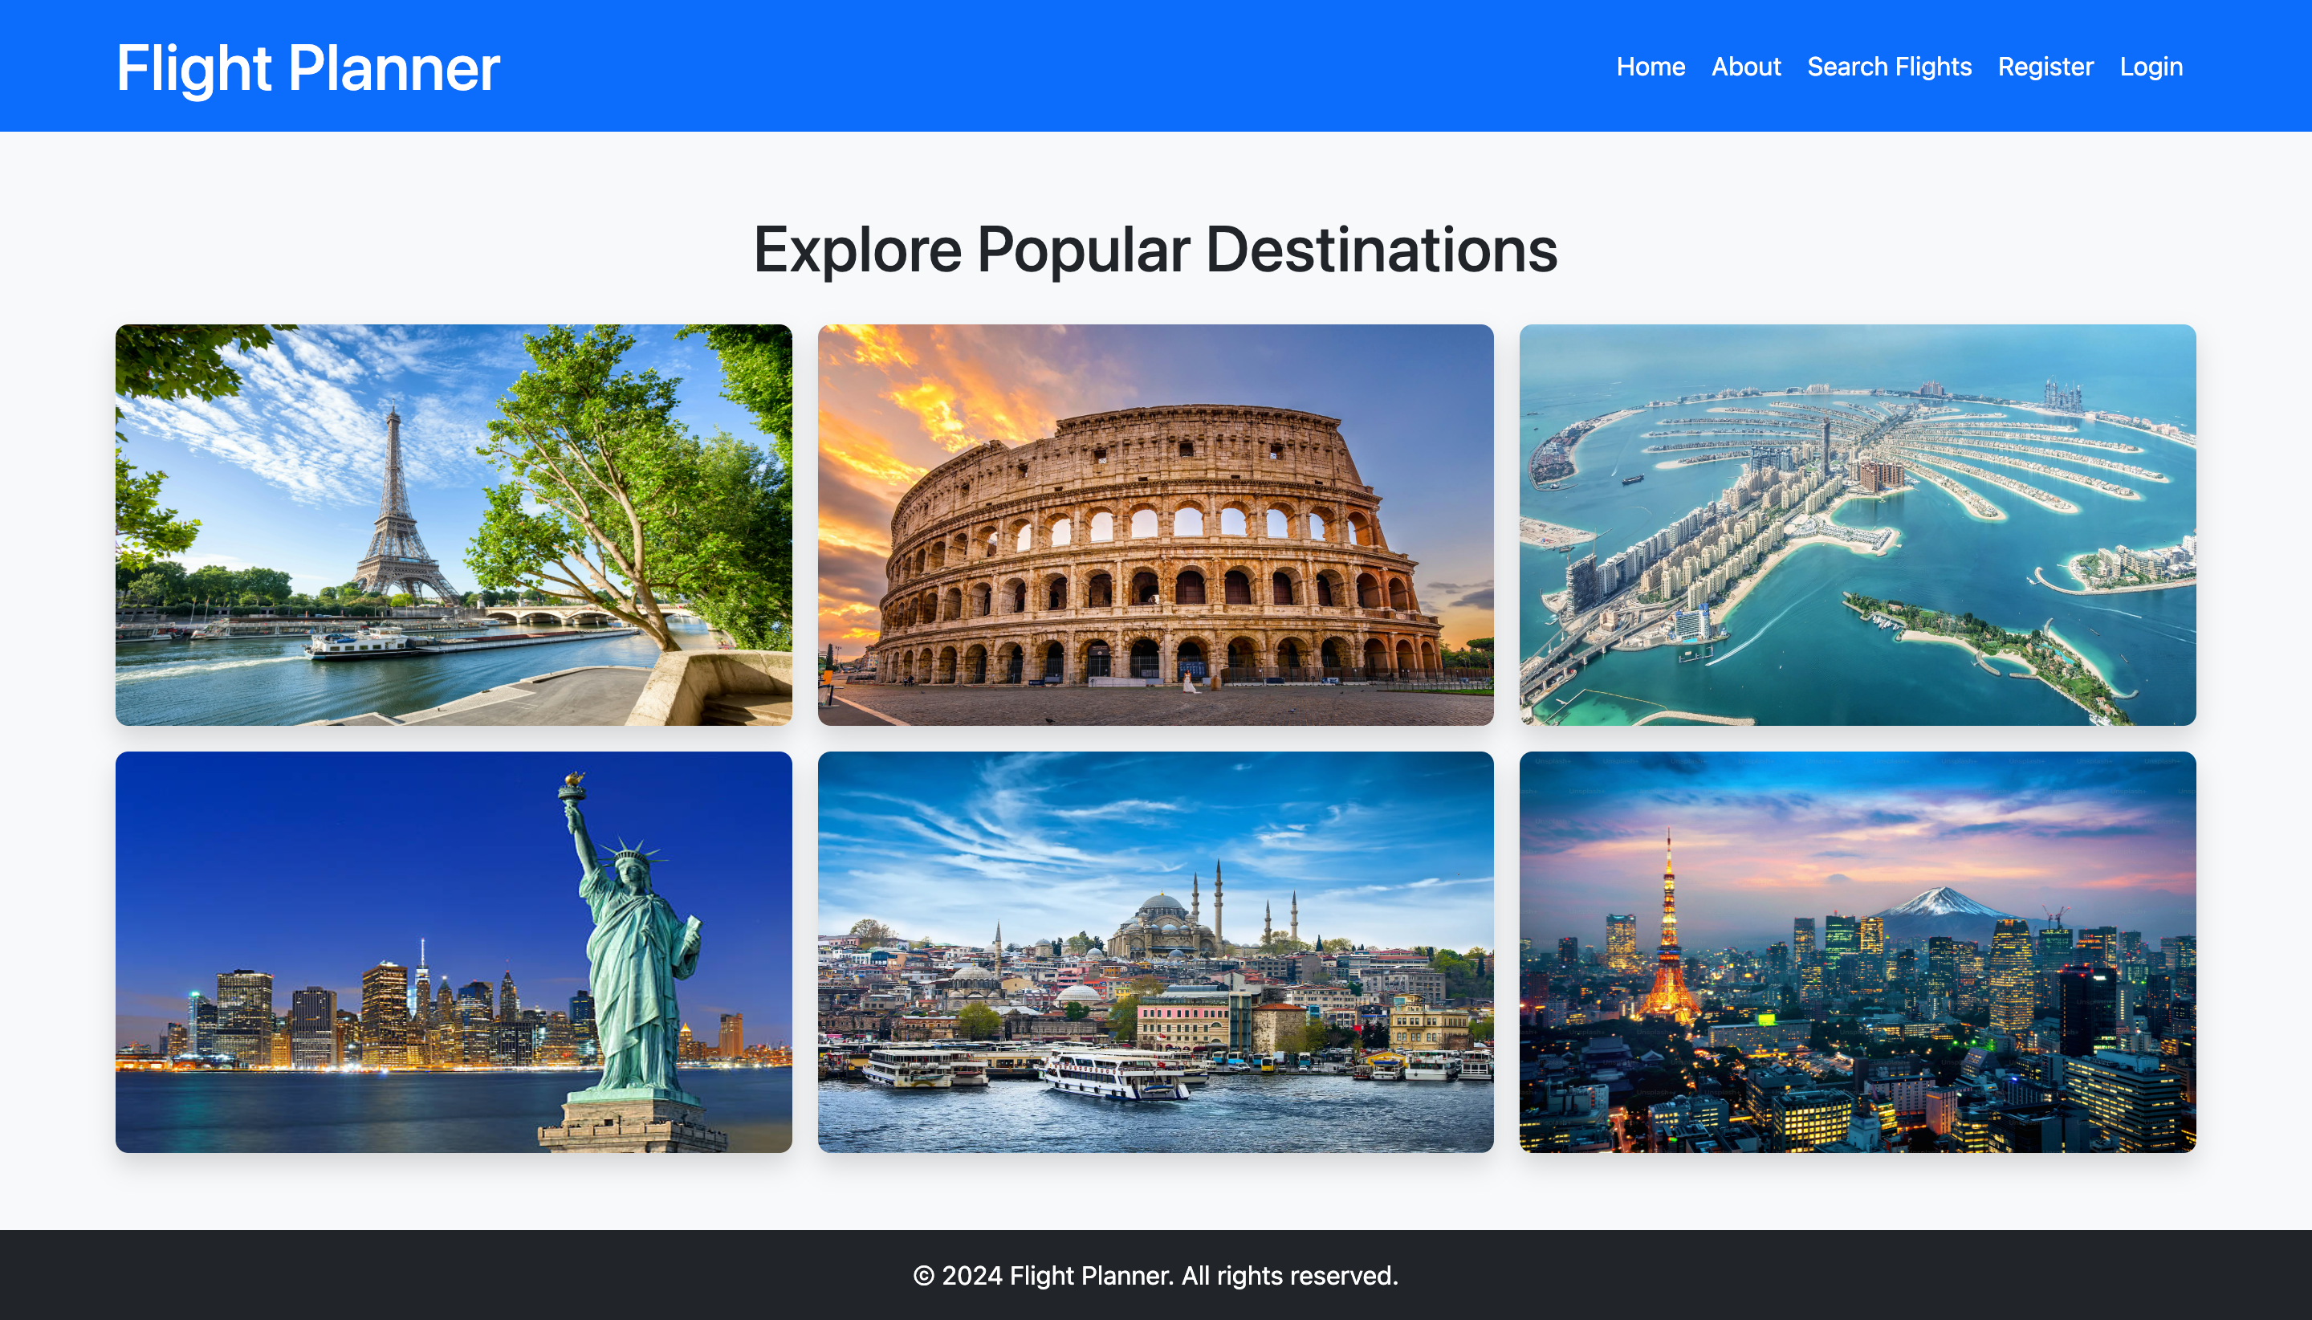Click the Flight Planner brand logo
Screen dimensions: 2312x1320
click(307, 68)
